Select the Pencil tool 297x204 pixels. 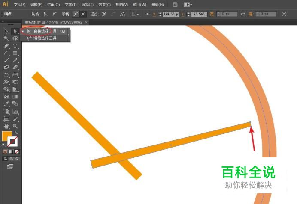(15, 60)
